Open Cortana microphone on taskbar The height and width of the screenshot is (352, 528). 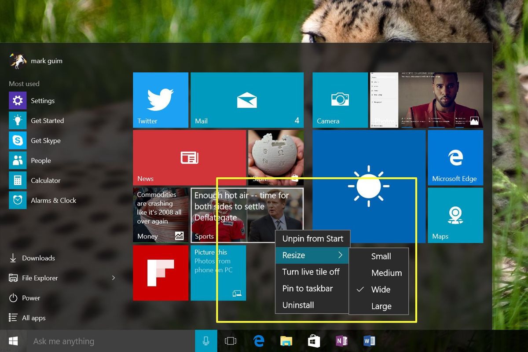click(206, 341)
